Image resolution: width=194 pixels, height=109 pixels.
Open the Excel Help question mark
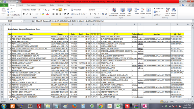(x=183, y=5)
